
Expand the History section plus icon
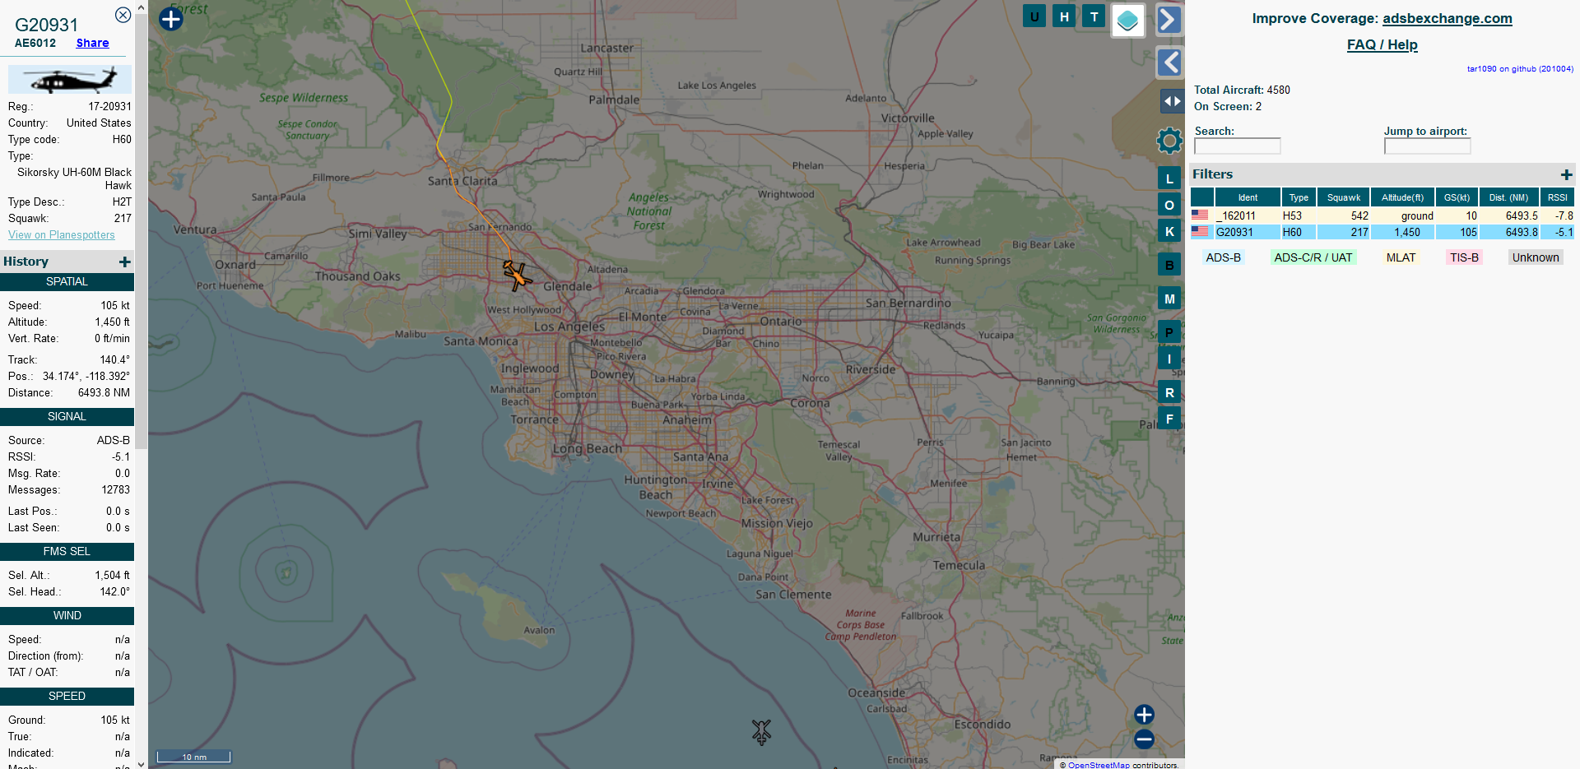125,262
